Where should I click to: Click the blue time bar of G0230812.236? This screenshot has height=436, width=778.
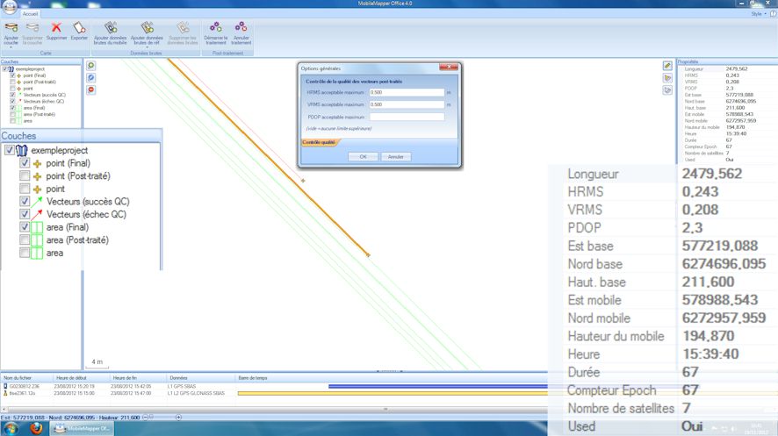(437, 386)
